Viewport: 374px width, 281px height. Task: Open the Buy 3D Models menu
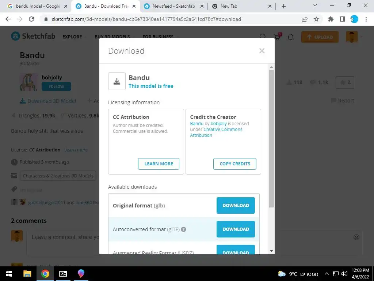pyautogui.click(x=112, y=37)
